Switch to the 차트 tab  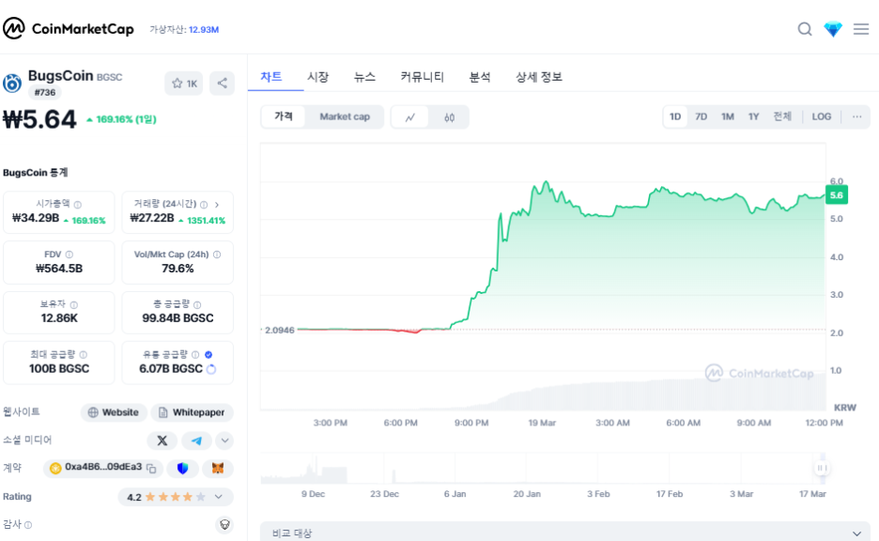click(x=270, y=77)
